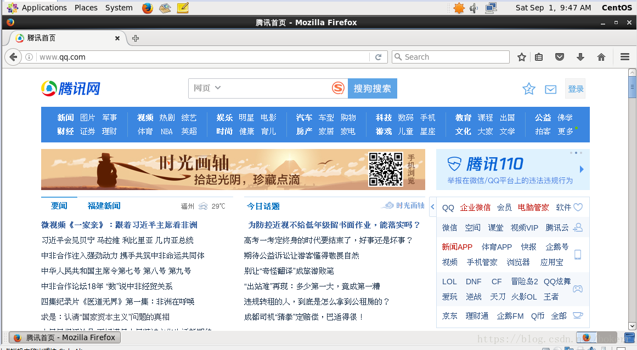The width and height of the screenshot is (637, 350).
Task: Click the Sogou logo in search box
Action: 338,88
